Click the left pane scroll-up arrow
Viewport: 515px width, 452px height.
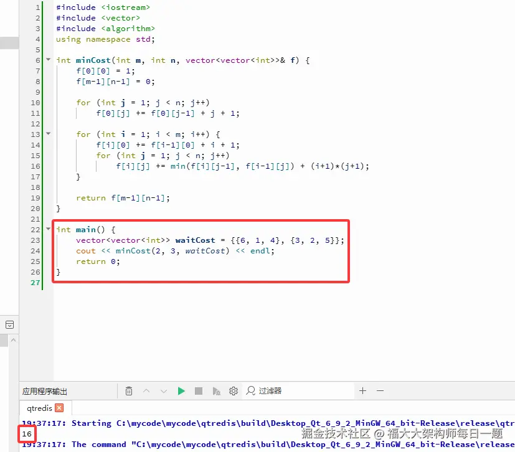(x=13, y=340)
